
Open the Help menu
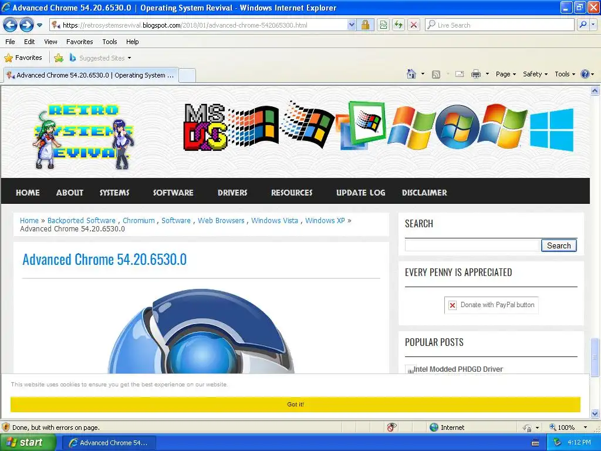pos(132,42)
